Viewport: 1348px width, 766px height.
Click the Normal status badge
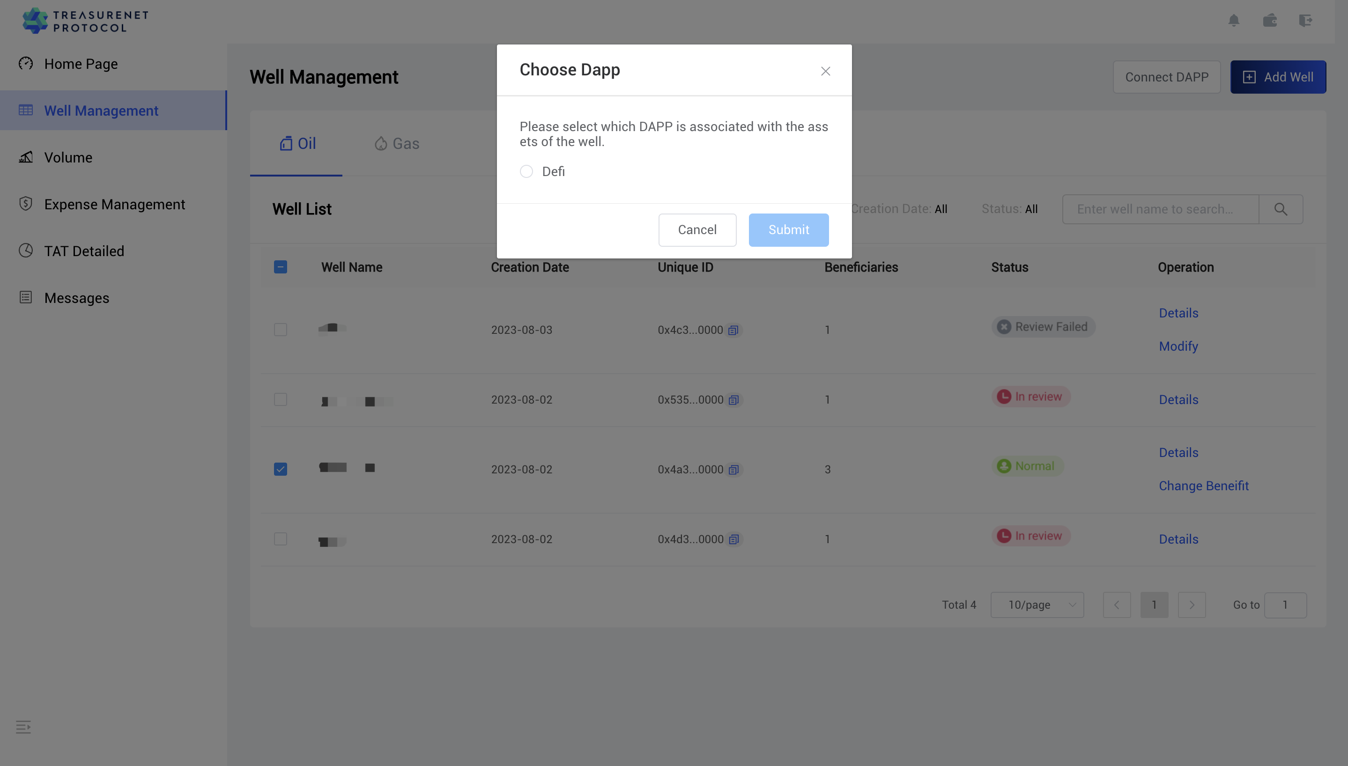pos(1028,466)
